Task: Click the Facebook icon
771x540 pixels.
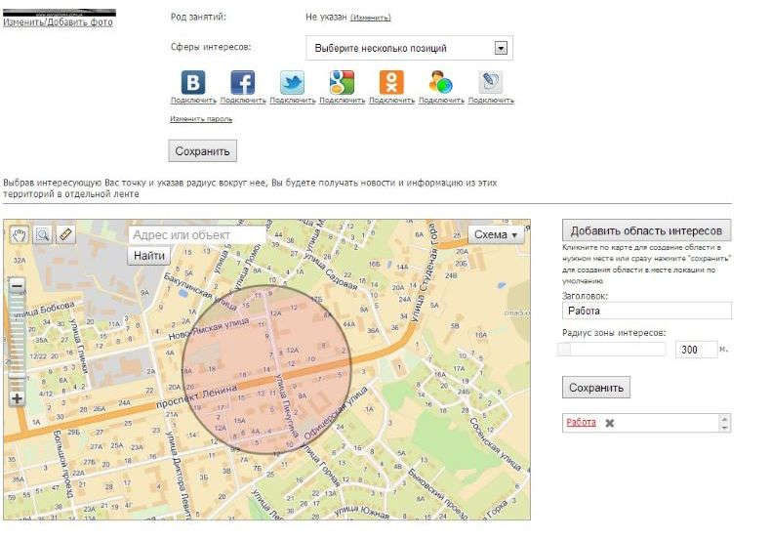Action: pyautogui.click(x=242, y=82)
